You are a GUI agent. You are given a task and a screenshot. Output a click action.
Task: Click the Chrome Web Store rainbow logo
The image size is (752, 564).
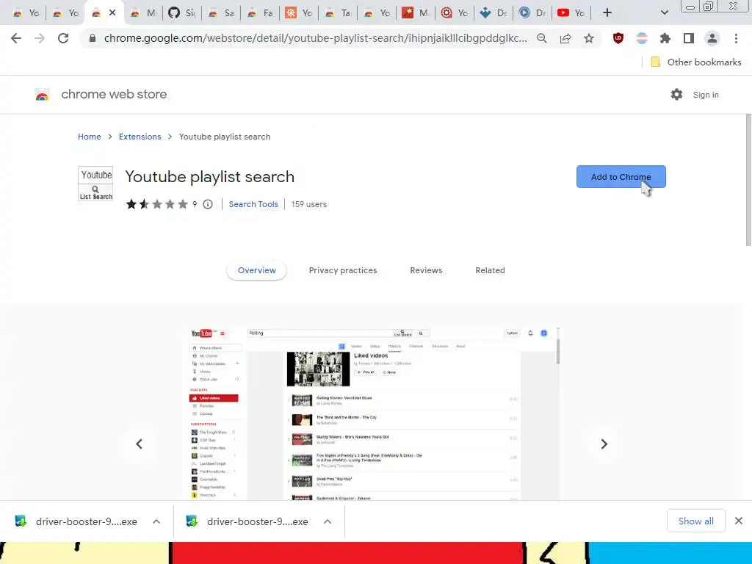coord(42,95)
